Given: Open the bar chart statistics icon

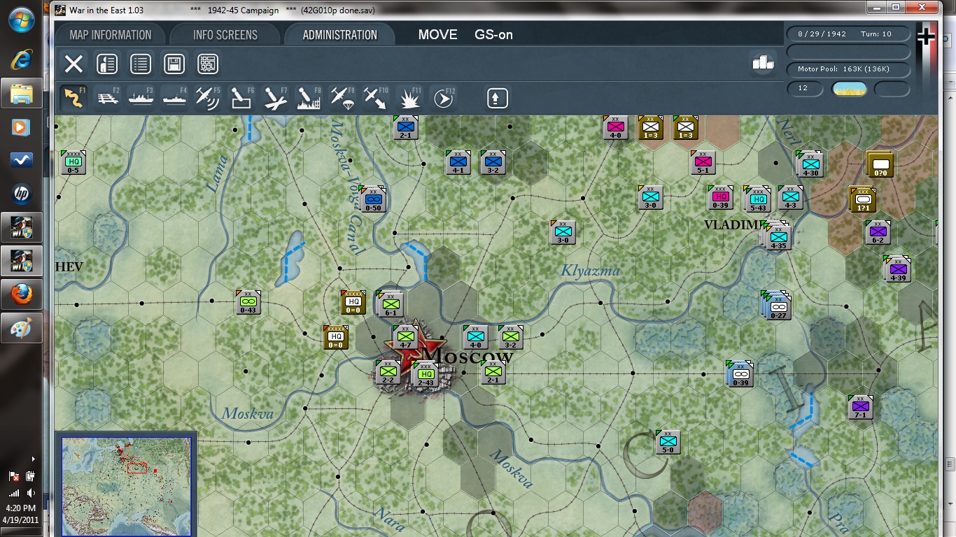Looking at the screenshot, I should [x=763, y=63].
